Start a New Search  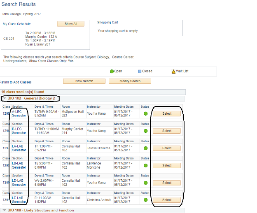tap(84, 81)
